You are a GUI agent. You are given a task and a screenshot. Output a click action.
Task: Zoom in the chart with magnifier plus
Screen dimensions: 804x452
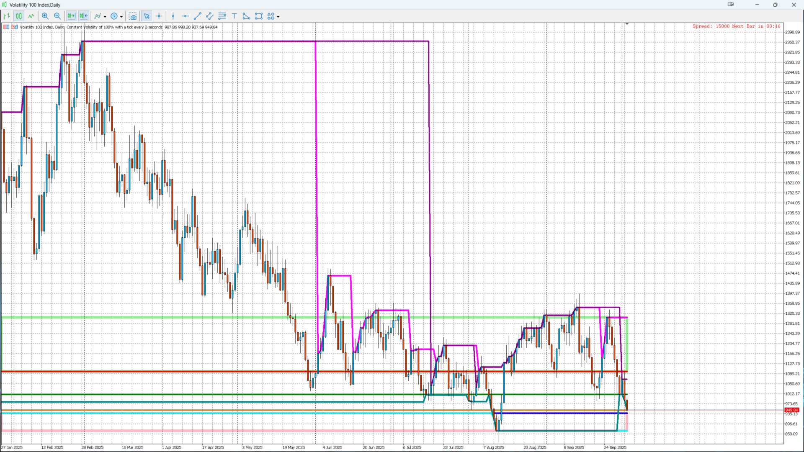pos(45,16)
